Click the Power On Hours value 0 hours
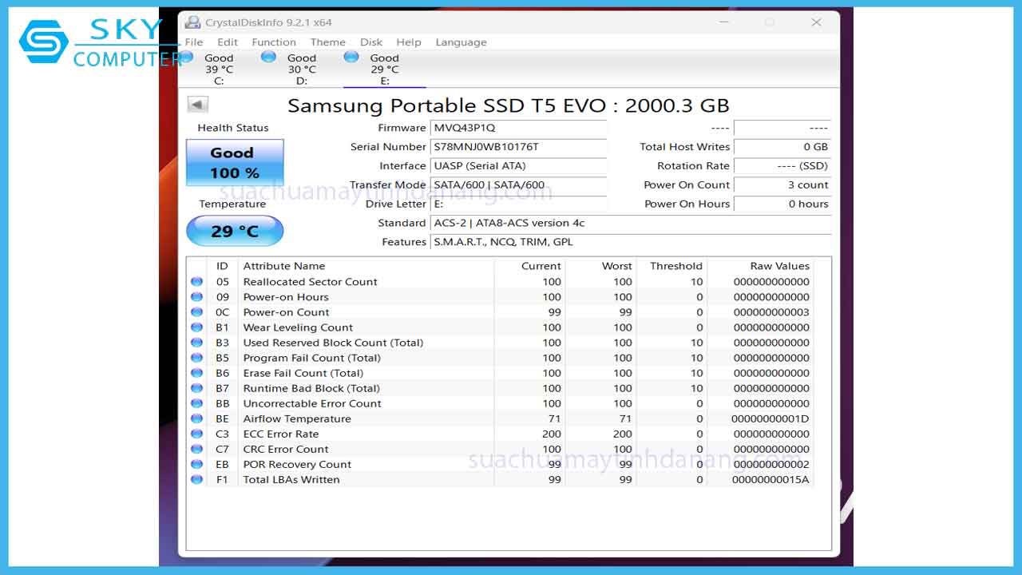The image size is (1022, 575). 782,204
